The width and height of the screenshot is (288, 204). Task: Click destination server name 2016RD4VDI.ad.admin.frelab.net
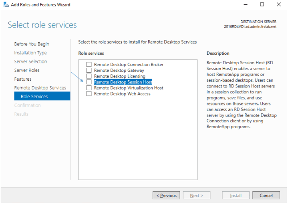pyautogui.click(x=250, y=27)
